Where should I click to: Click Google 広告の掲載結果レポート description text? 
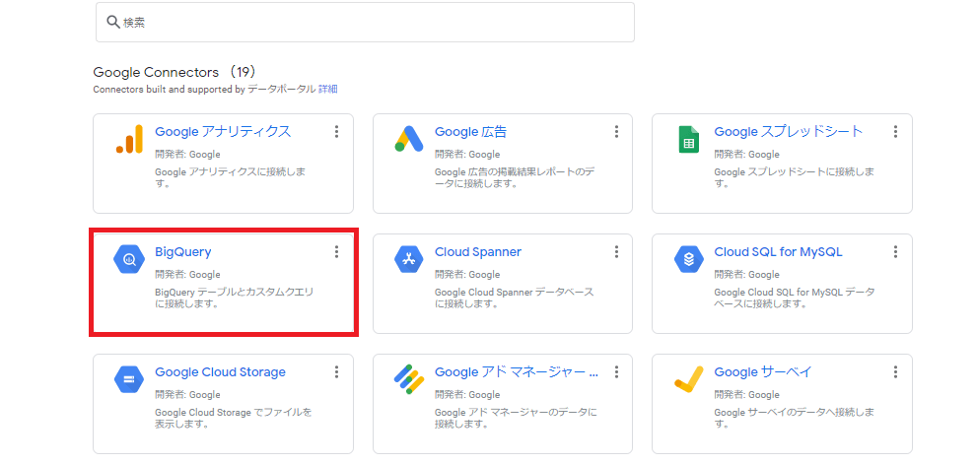(515, 178)
